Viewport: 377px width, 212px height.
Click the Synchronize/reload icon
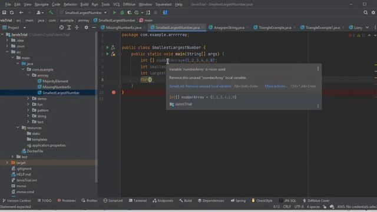pos(12,12)
